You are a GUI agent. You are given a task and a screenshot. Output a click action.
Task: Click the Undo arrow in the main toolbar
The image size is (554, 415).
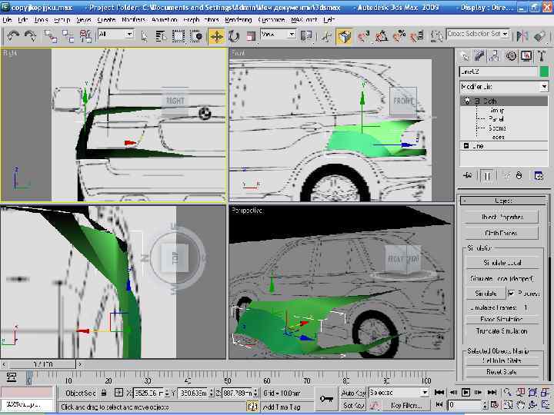tap(12, 35)
